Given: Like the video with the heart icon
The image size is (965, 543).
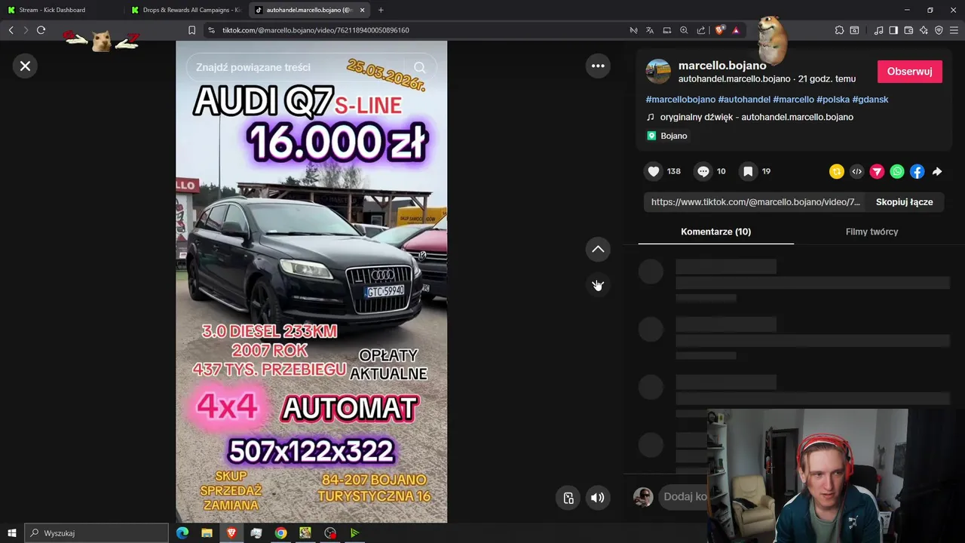Looking at the screenshot, I should pyautogui.click(x=654, y=171).
